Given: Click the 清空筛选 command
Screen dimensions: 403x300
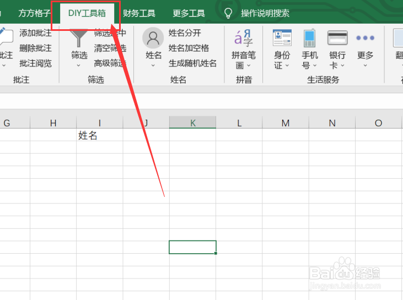Looking at the screenshot, I should 110,48.
